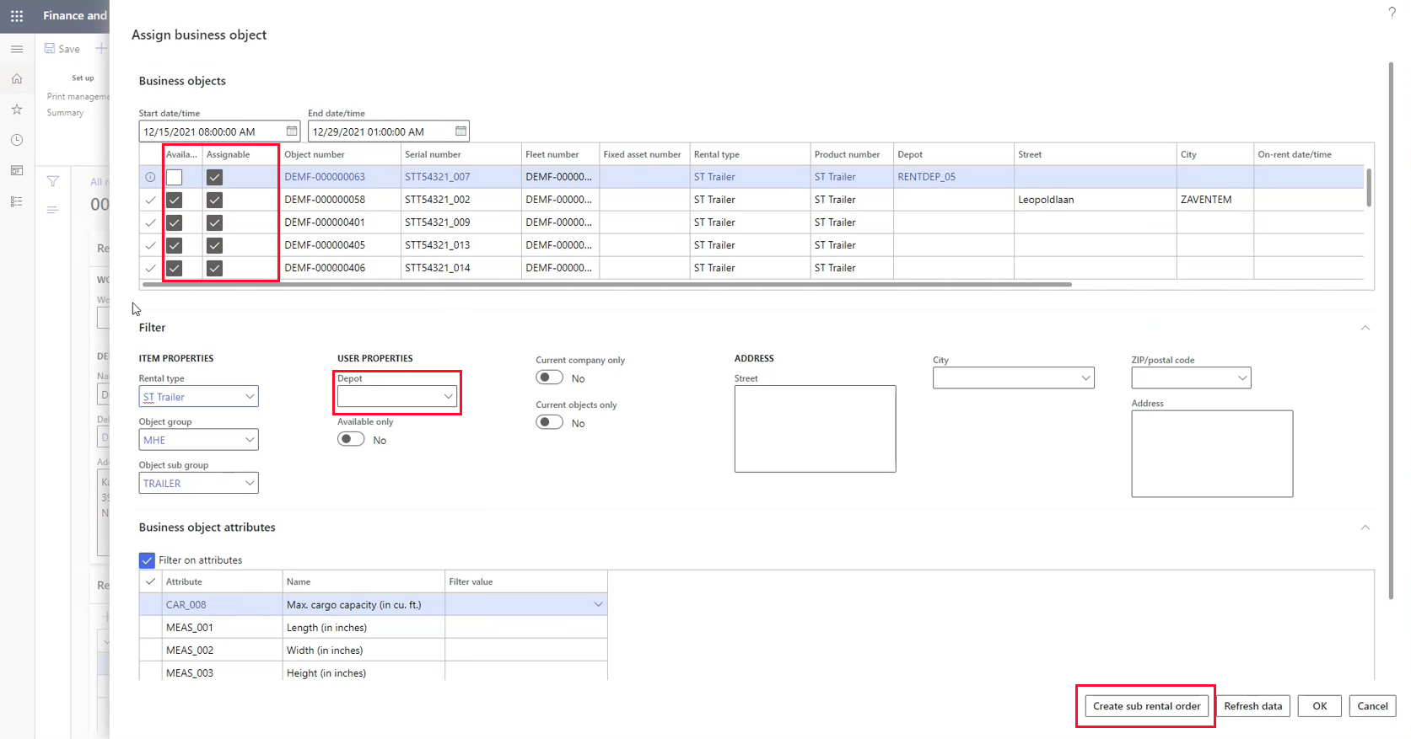The width and height of the screenshot is (1411, 739).
Task: Collapse the Filter section
Action: 1365,328
